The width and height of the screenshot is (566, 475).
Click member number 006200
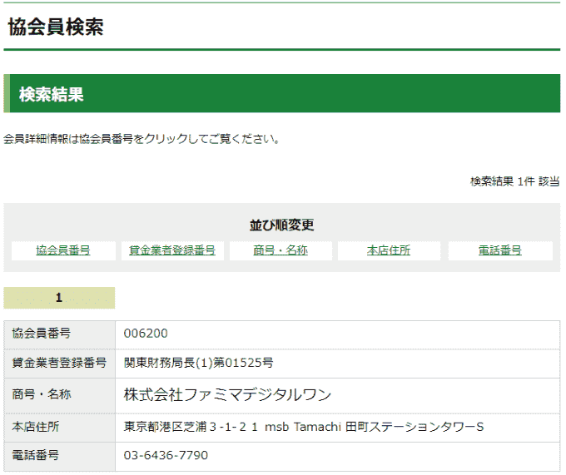(146, 334)
